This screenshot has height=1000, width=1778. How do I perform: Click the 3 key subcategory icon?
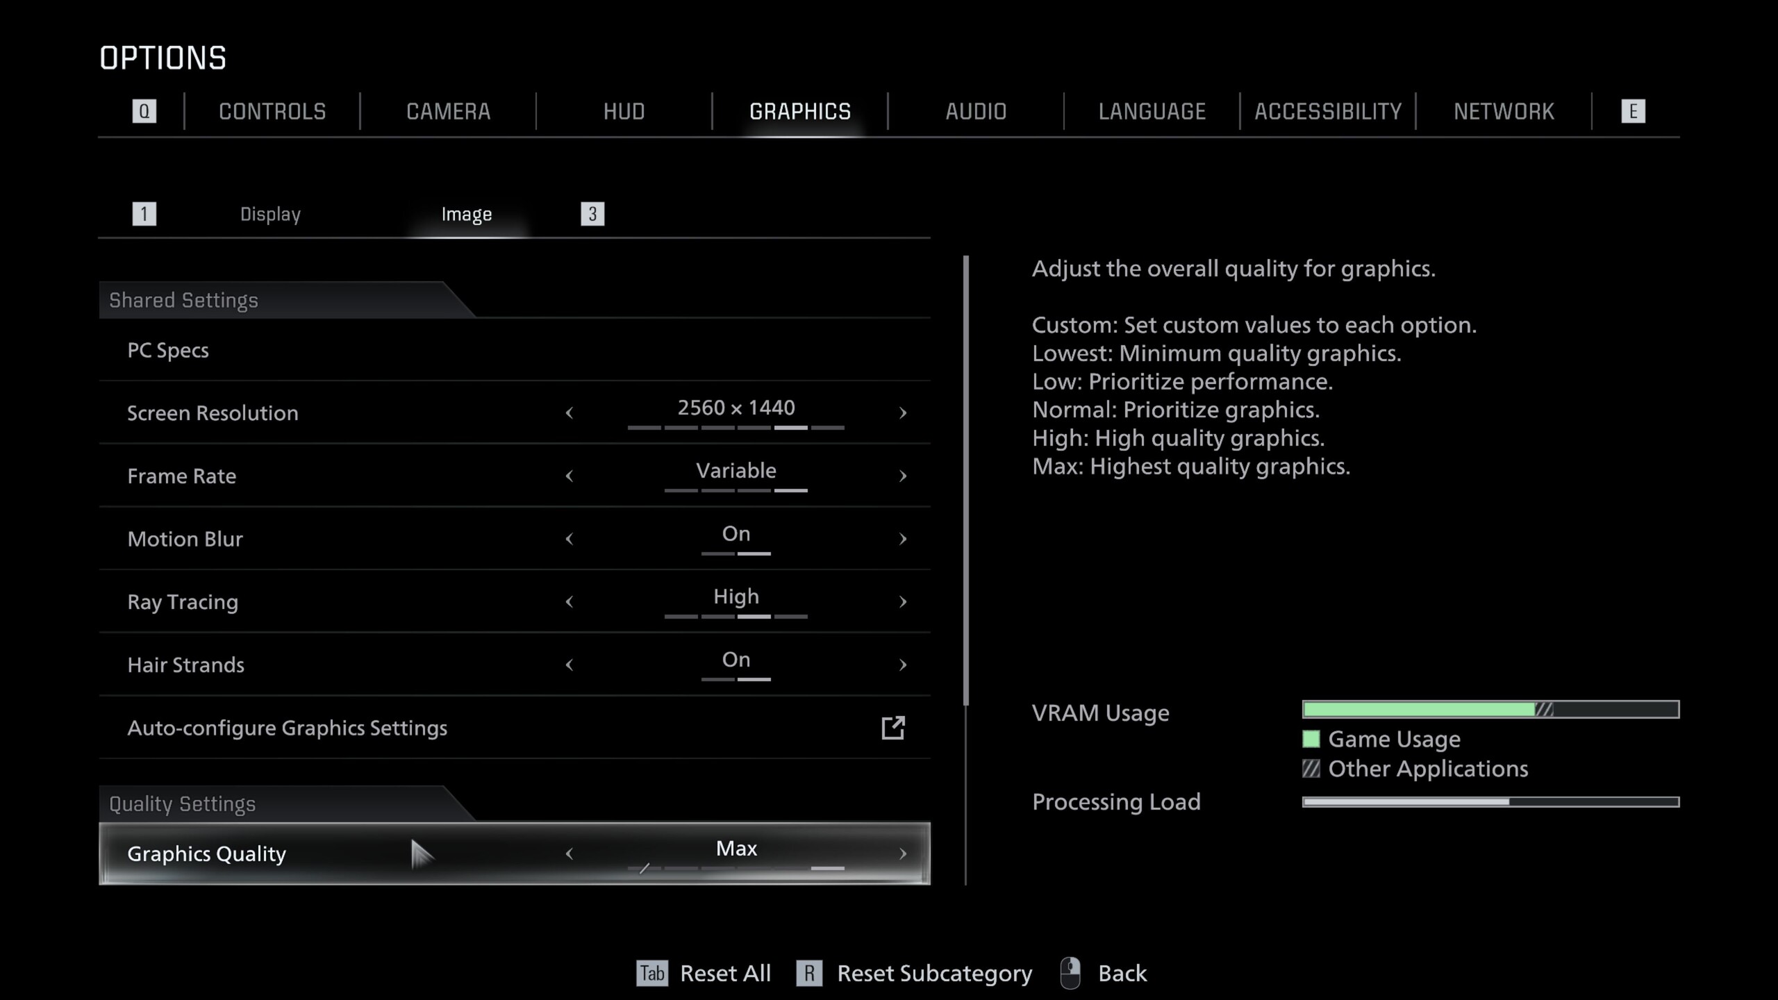592,214
